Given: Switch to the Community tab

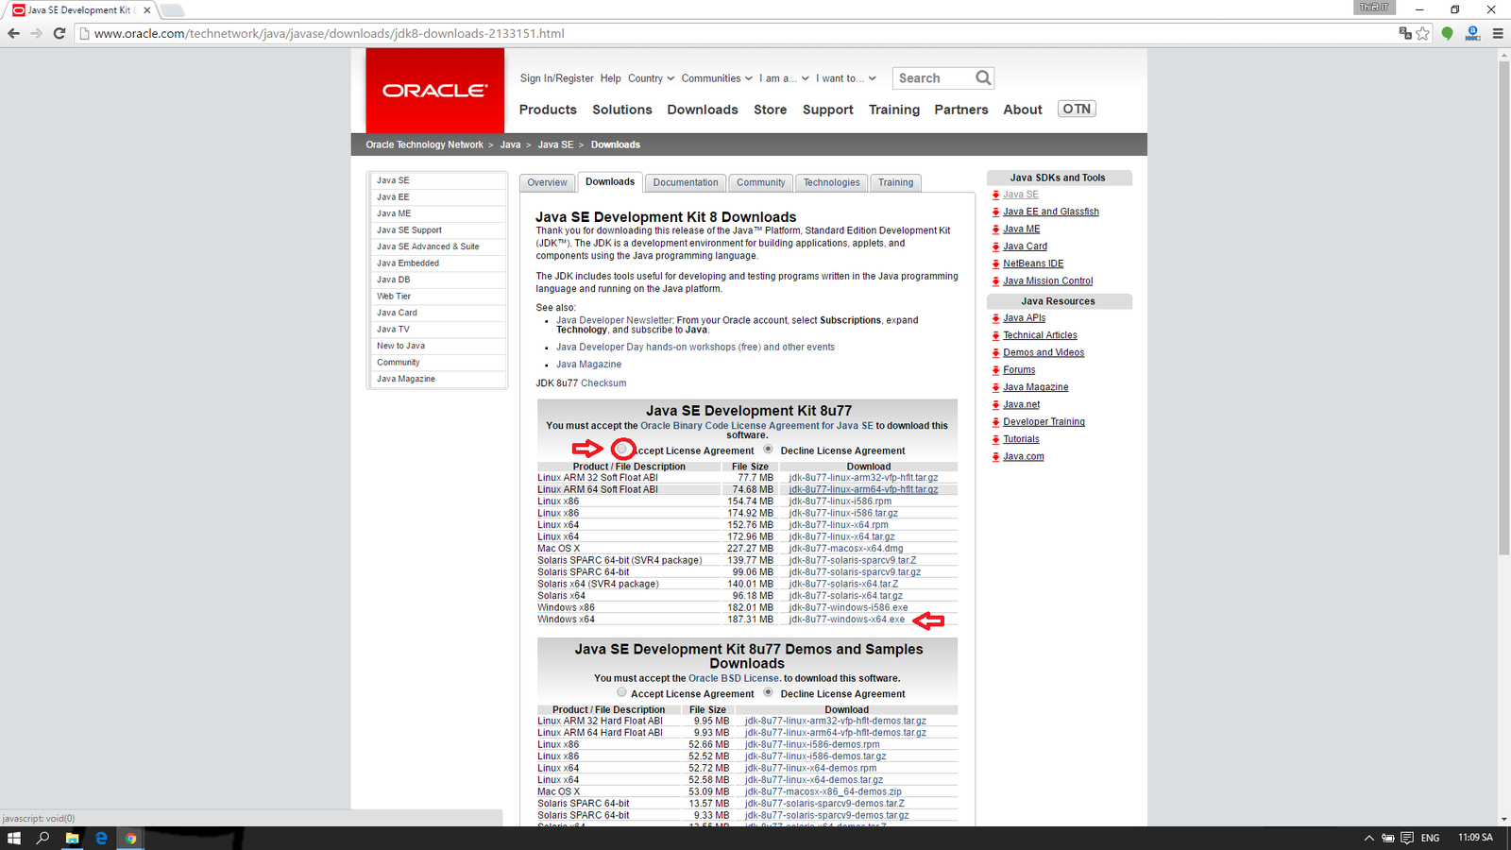Looking at the screenshot, I should [761, 182].
